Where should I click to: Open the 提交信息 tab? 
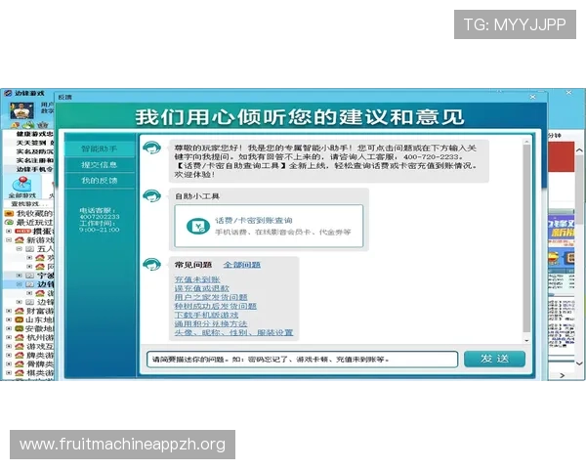coord(100,165)
